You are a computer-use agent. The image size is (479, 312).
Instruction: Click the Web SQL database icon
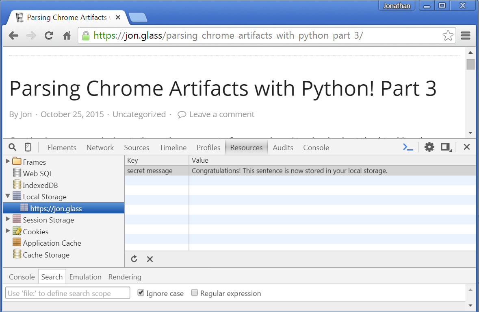(x=17, y=173)
